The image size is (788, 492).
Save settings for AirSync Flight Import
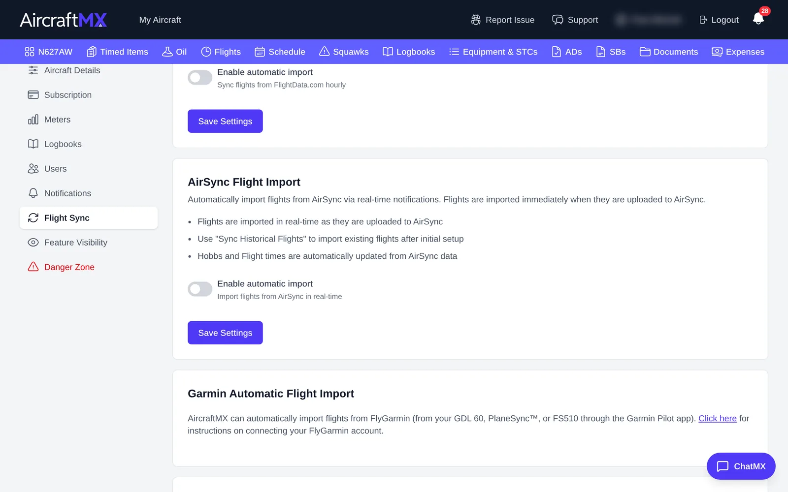coord(225,333)
